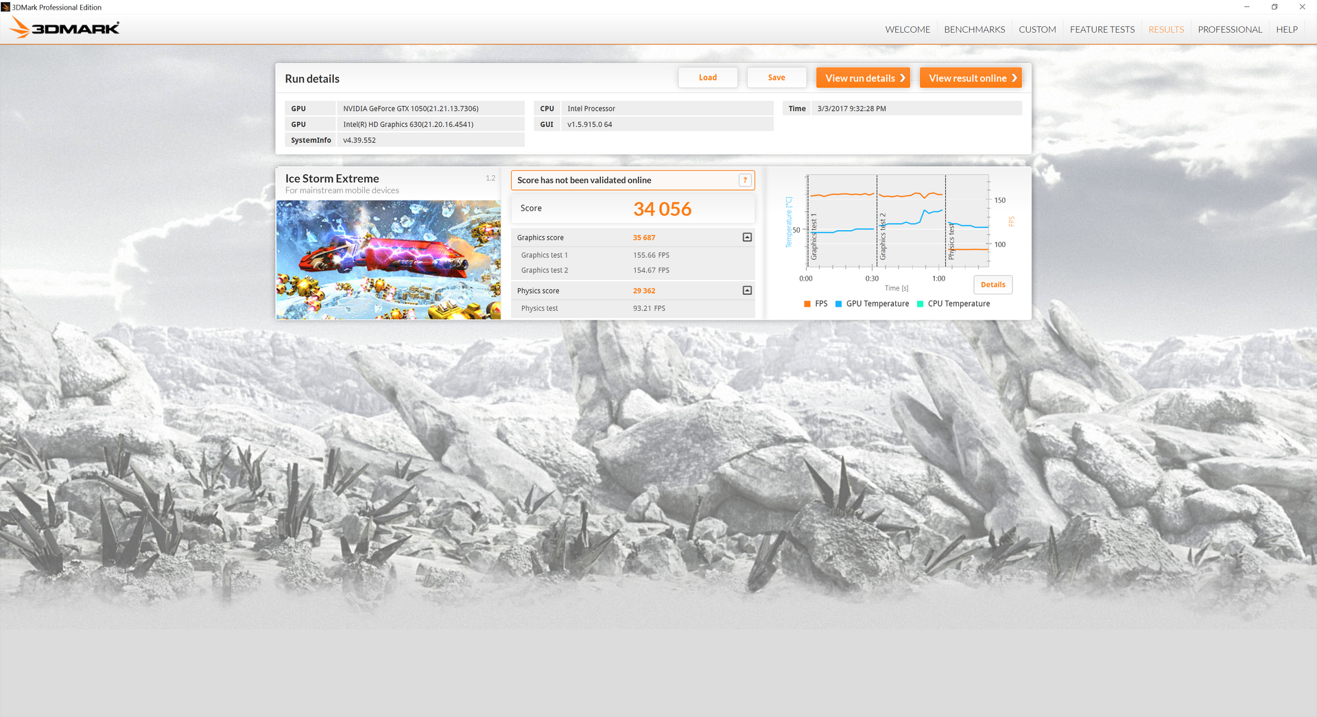Open the Welcome tab
Screen dimensions: 1317x717
(907, 30)
